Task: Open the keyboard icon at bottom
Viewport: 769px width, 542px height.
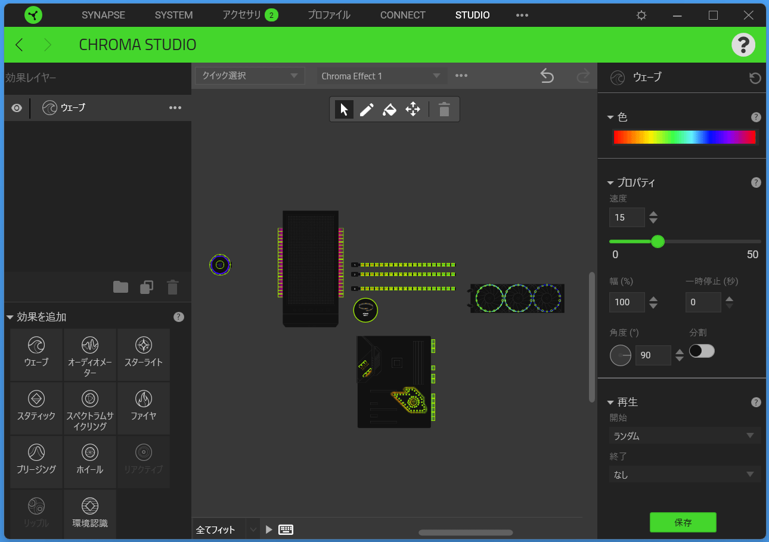Action: pos(286,529)
